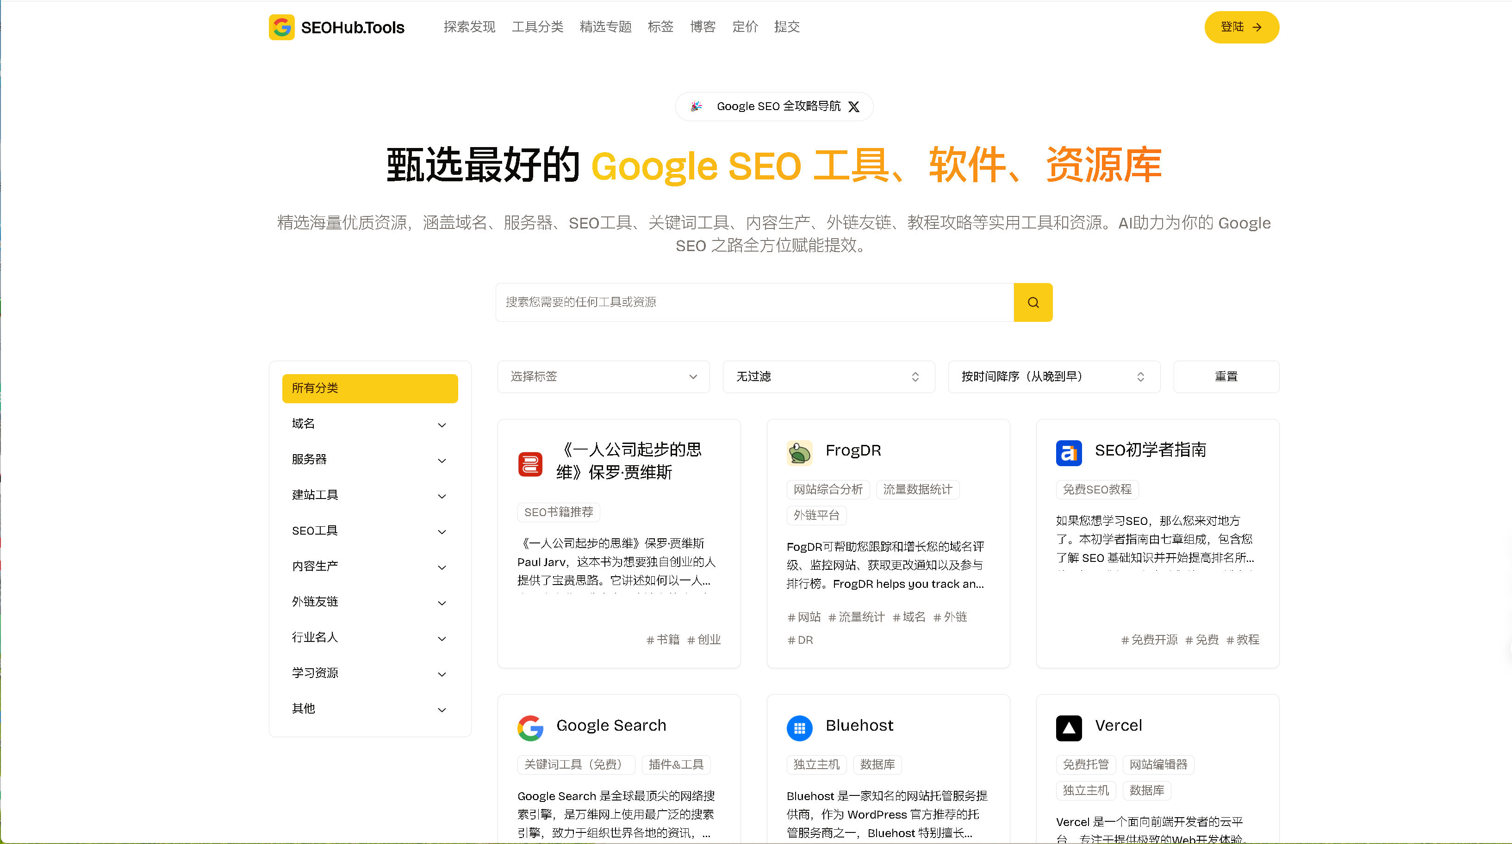Click the SEO书籍推荐 category tag
The image size is (1512, 844).
pyautogui.click(x=558, y=512)
